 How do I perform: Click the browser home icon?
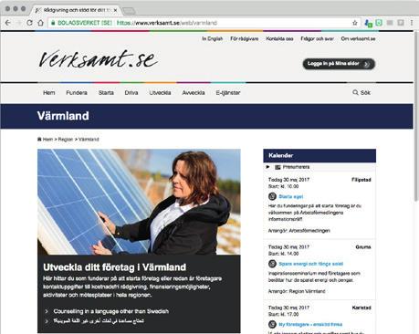(40, 23)
